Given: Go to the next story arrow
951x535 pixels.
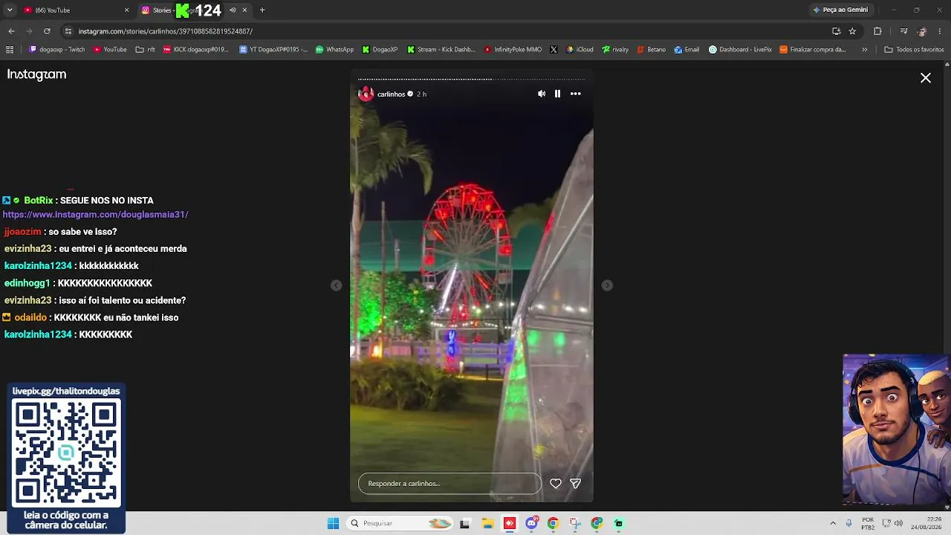Looking at the screenshot, I should pyautogui.click(x=607, y=285).
